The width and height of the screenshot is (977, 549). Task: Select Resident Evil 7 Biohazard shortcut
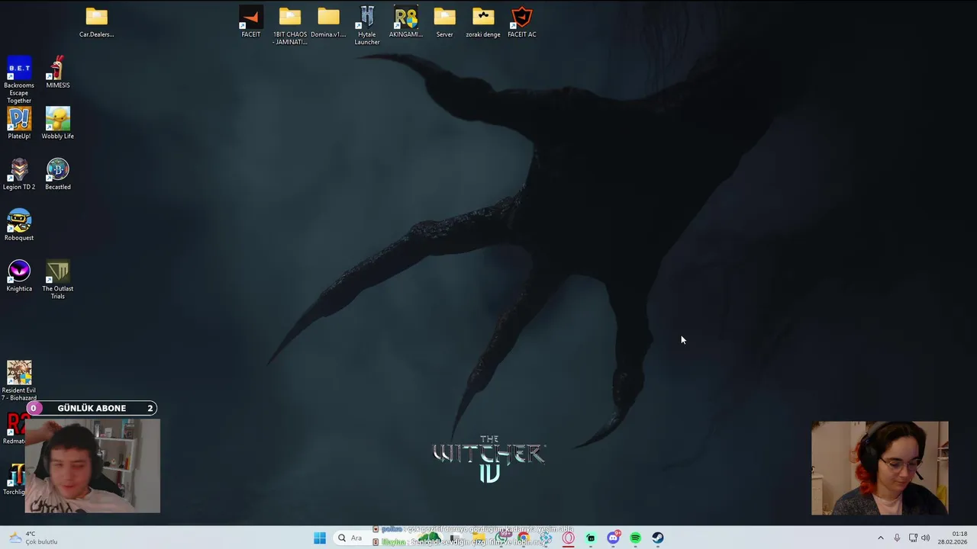(x=19, y=381)
